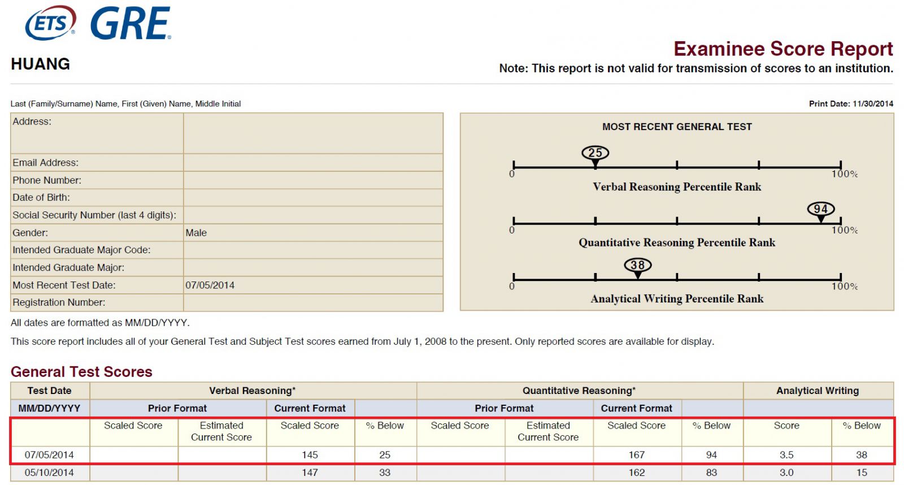Click the Quantitative Reasoning* column header
This screenshot has height=485, width=904.
click(x=579, y=391)
